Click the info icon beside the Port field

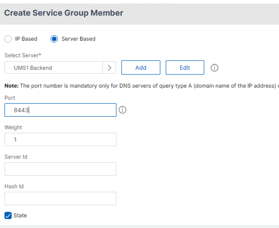[123, 110]
